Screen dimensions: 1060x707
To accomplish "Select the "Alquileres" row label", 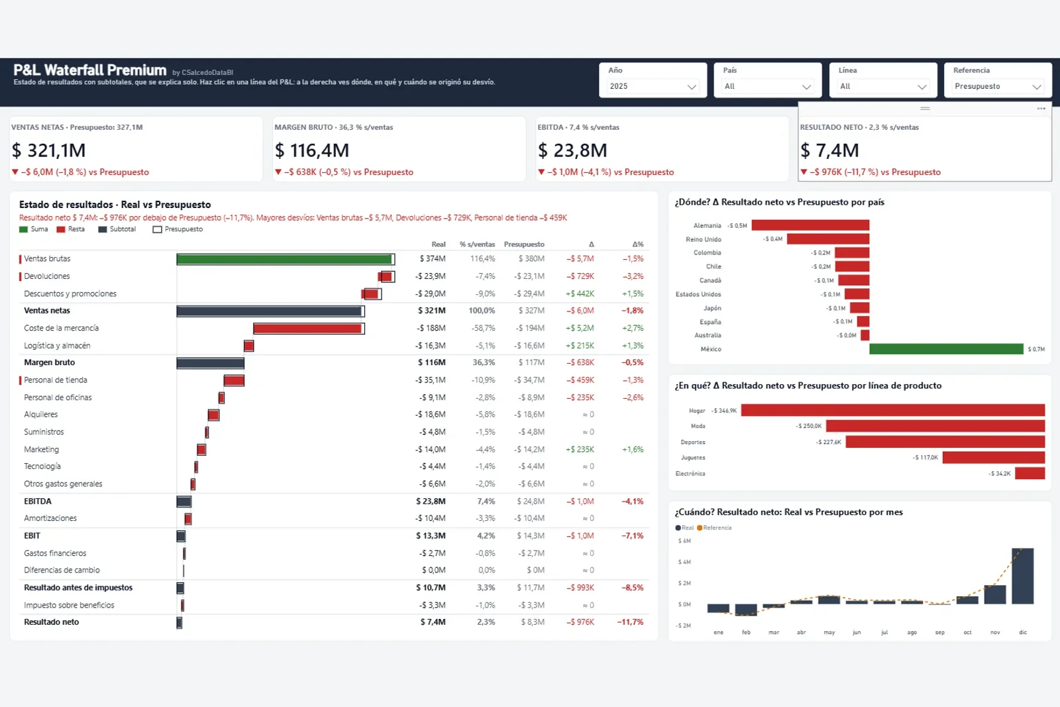I will pyautogui.click(x=41, y=414).
